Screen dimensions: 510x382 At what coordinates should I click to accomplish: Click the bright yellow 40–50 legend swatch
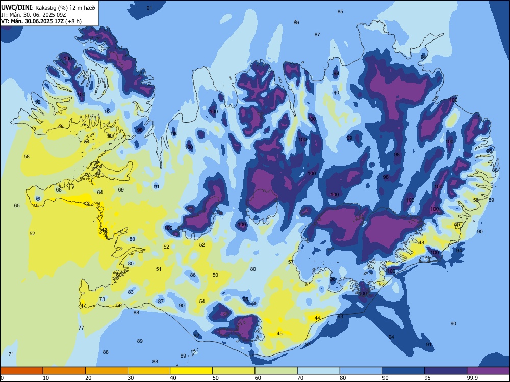191,371
